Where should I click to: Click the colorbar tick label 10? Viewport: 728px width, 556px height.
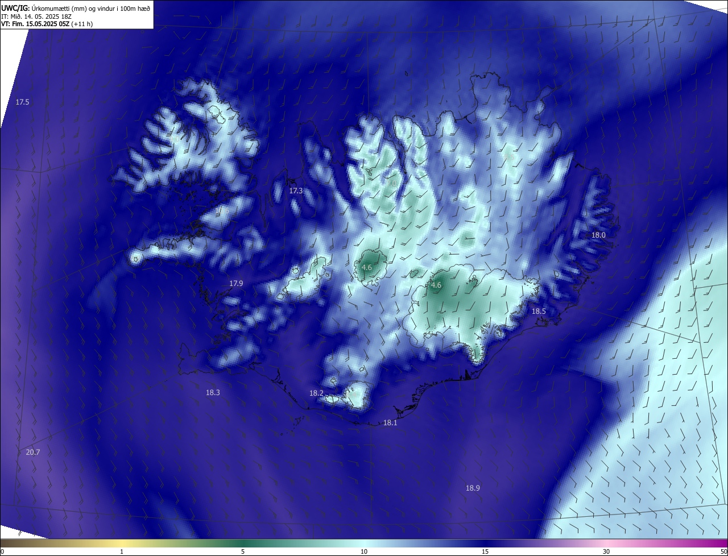click(364, 551)
